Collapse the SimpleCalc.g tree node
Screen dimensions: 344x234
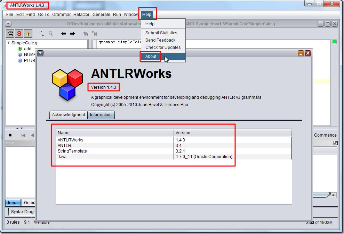point(8,43)
